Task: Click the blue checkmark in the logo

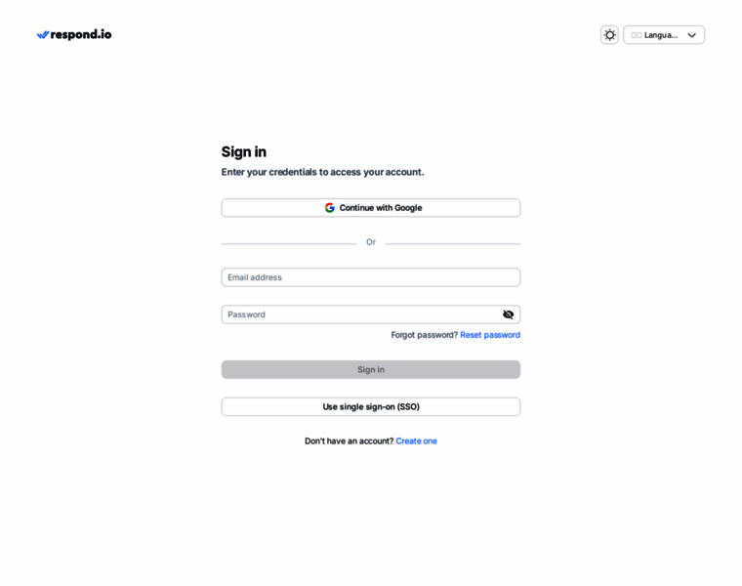Action: [43, 34]
